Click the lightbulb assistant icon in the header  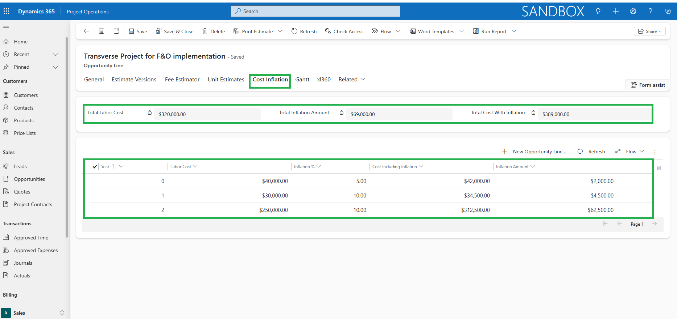pos(598,11)
